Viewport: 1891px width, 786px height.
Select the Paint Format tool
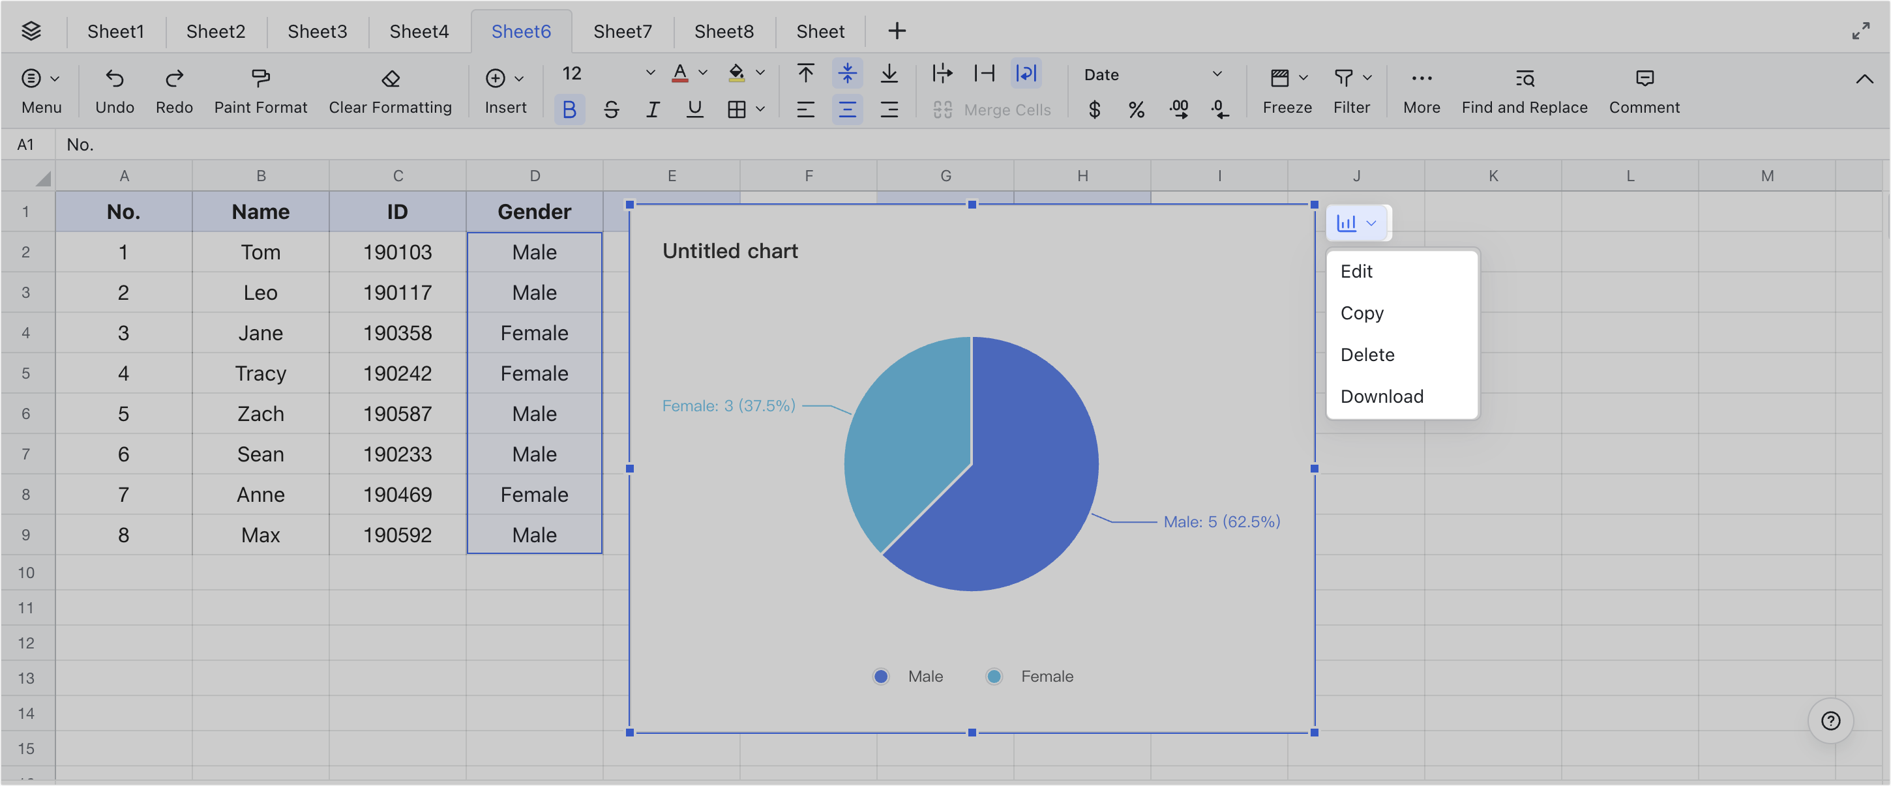(x=261, y=89)
